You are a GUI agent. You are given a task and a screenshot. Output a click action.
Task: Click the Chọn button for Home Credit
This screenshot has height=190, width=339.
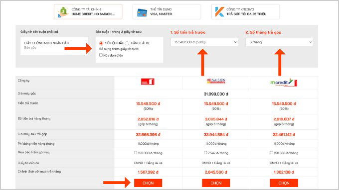coord(148,183)
